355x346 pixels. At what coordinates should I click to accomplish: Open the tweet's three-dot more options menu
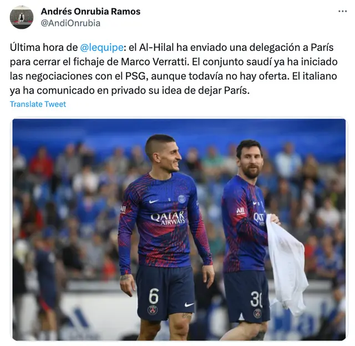pyautogui.click(x=342, y=11)
